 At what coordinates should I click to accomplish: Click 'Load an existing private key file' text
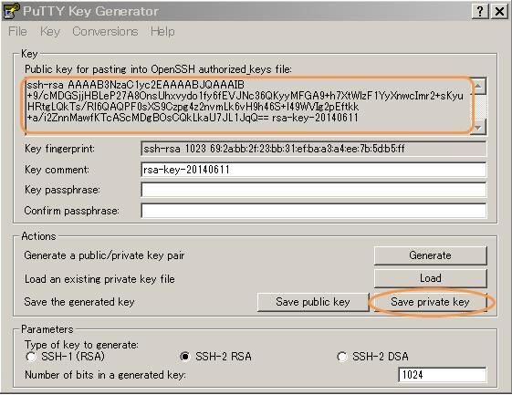(99, 279)
